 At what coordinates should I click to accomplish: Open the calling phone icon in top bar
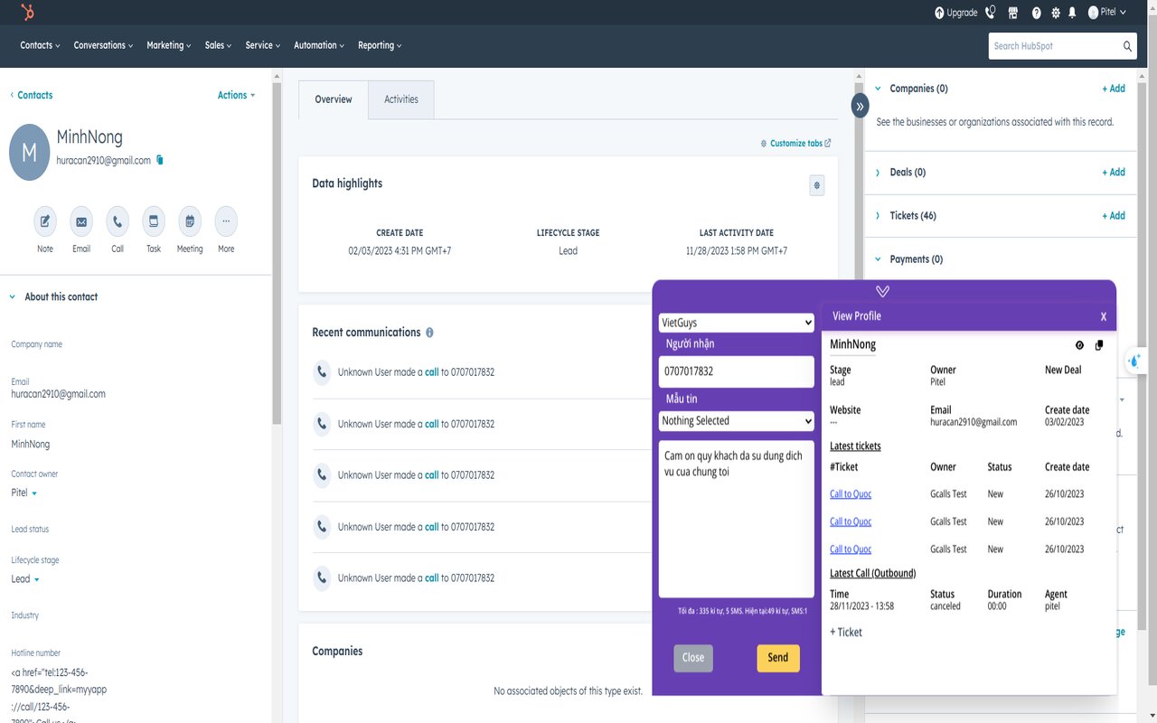[x=991, y=13]
